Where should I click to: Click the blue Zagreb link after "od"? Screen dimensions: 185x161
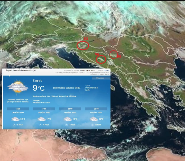106,70
